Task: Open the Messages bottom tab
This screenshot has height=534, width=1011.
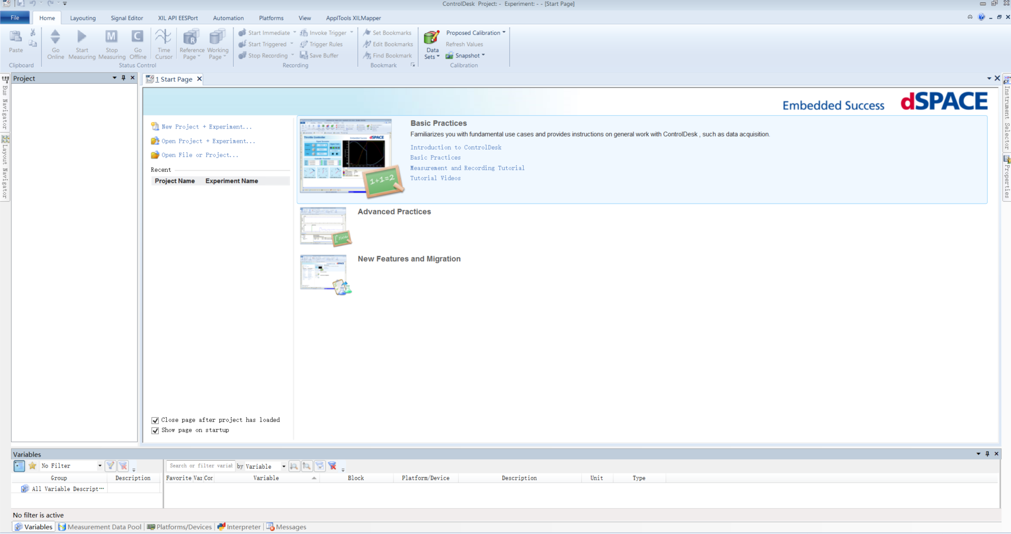Action: coord(286,527)
